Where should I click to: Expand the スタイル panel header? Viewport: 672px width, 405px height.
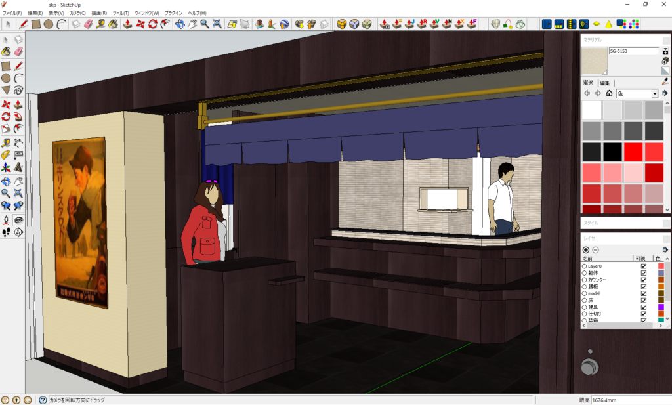point(625,223)
